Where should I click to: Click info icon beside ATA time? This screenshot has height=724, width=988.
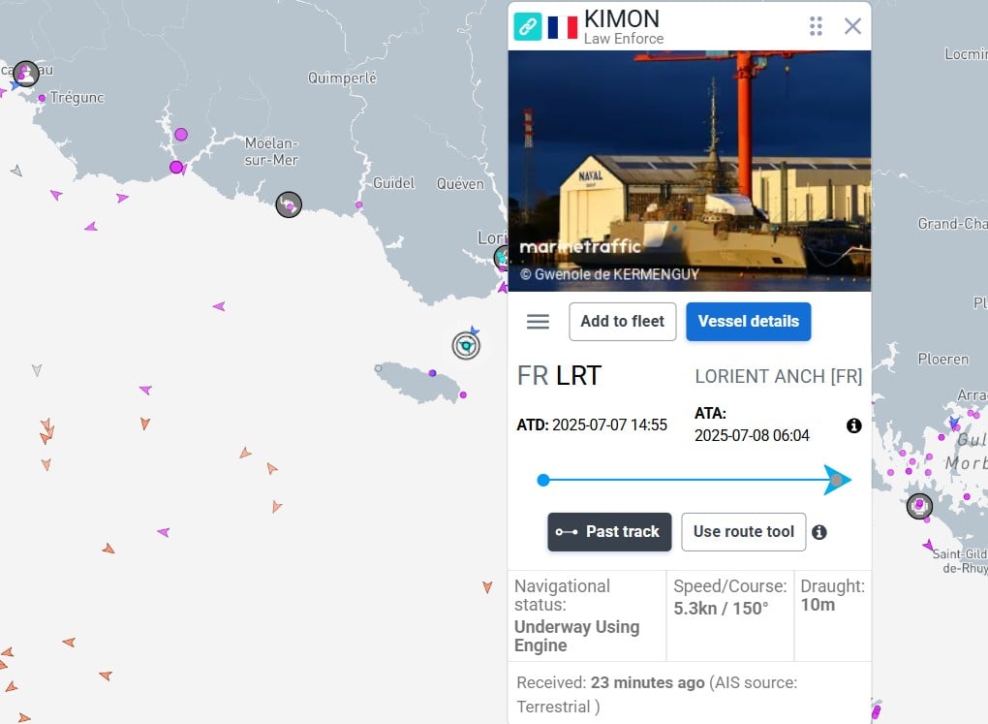(x=853, y=425)
